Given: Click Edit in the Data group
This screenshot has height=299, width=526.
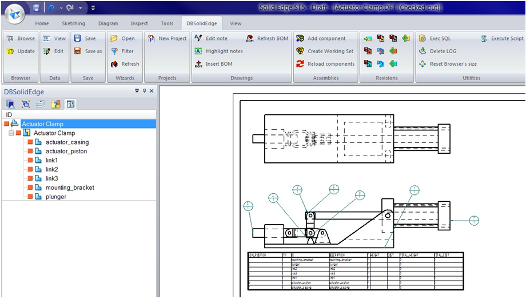Looking at the screenshot, I should pyautogui.click(x=54, y=51).
